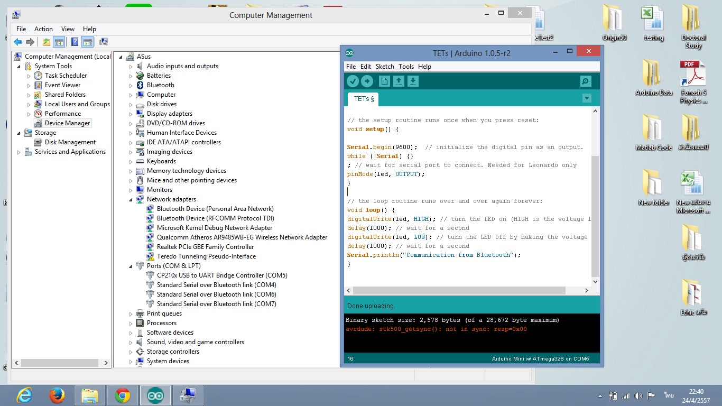Toggle the Show/Hide Console Tree toolbar icon
This screenshot has width=722, height=406.
[59, 42]
